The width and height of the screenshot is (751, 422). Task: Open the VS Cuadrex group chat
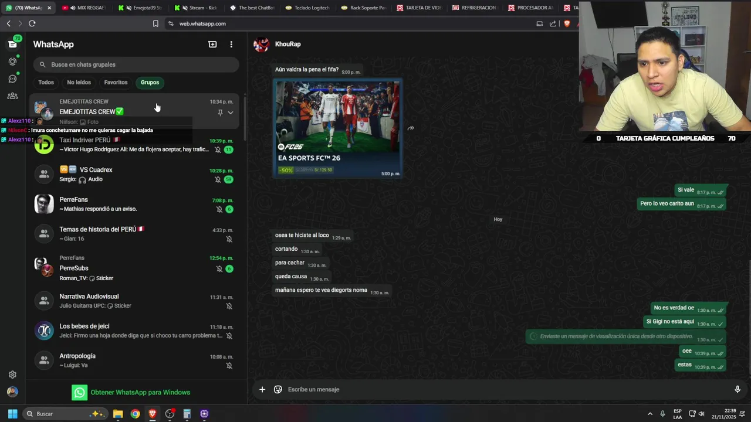(136, 174)
